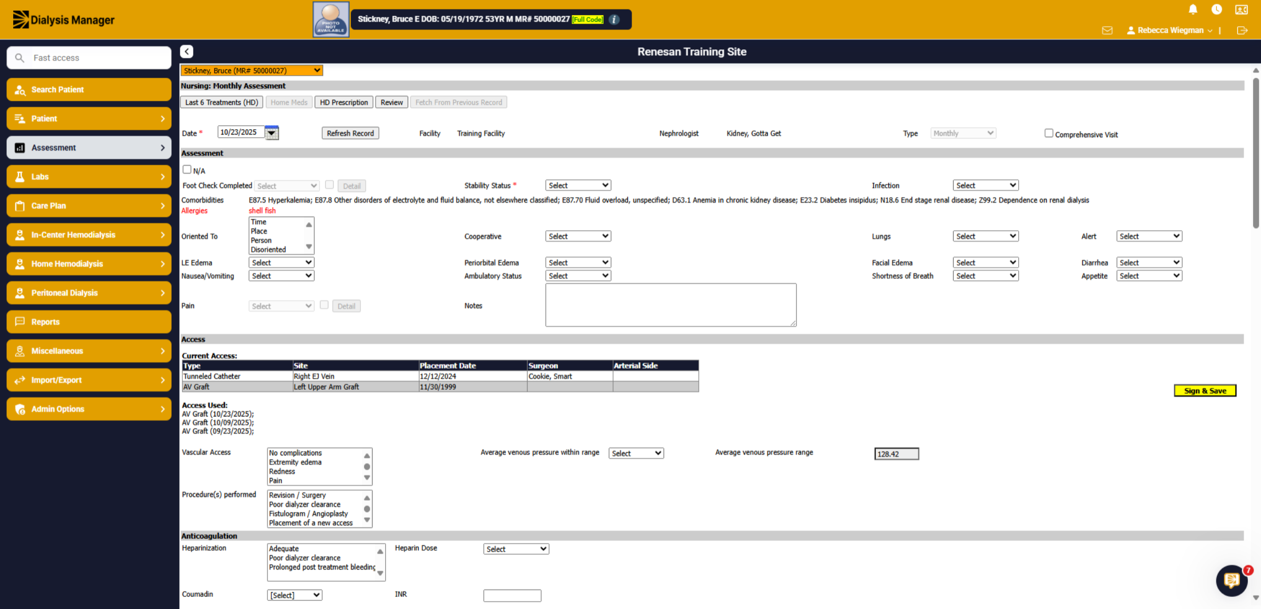Open the contact card icon

[x=1241, y=9]
